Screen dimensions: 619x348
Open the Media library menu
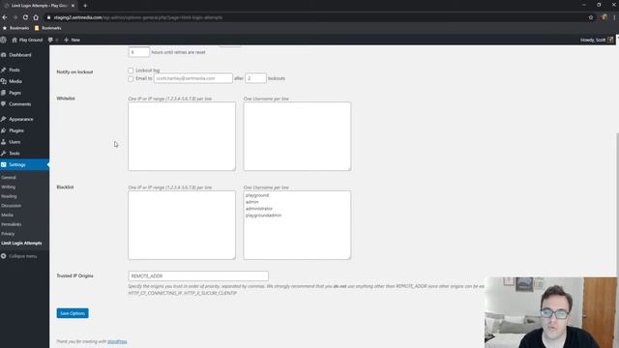pyautogui.click(x=24, y=81)
